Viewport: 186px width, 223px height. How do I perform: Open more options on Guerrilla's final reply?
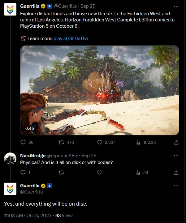tap(176, 186)
